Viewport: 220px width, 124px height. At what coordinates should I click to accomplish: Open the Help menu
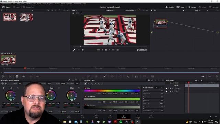pyautogui.click(x=84, y=4)
